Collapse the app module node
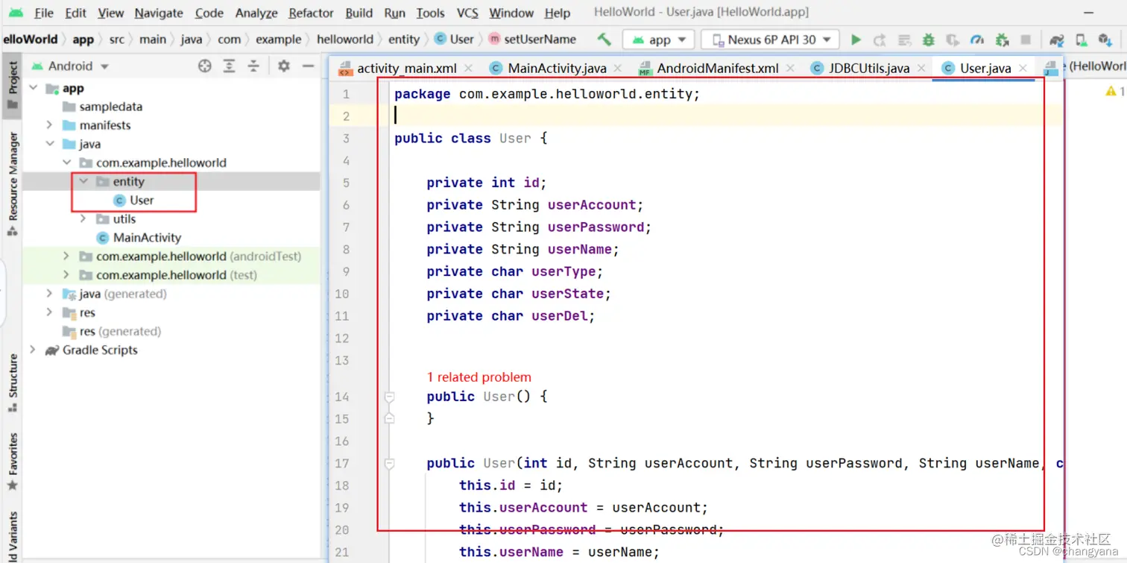The height and width of the screenshot is (563, 1127). pyautogui.click(x=33, y=88)
